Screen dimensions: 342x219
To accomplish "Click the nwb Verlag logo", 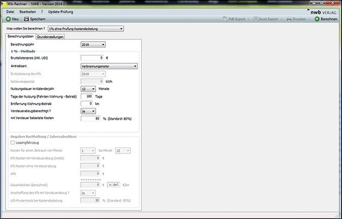I will click(322, 11).
